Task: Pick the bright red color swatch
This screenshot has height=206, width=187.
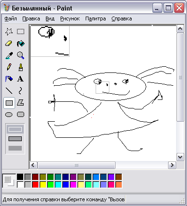Action: pyautogui.click(x=35, y=185)
